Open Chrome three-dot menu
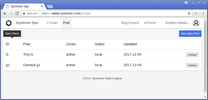Screen dimensions: 208x100 click(203, 13)
